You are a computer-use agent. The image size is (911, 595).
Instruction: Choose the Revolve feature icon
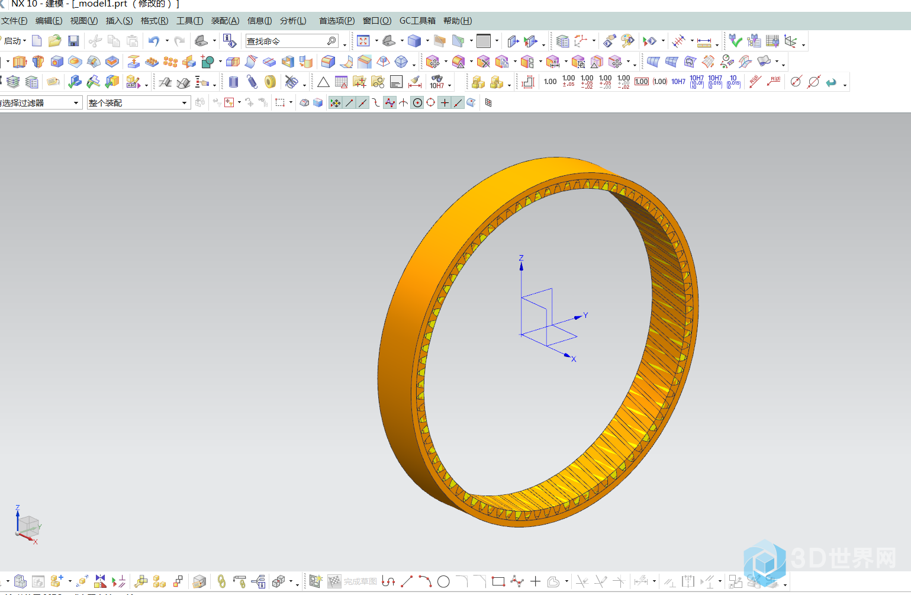coord(38,62)
